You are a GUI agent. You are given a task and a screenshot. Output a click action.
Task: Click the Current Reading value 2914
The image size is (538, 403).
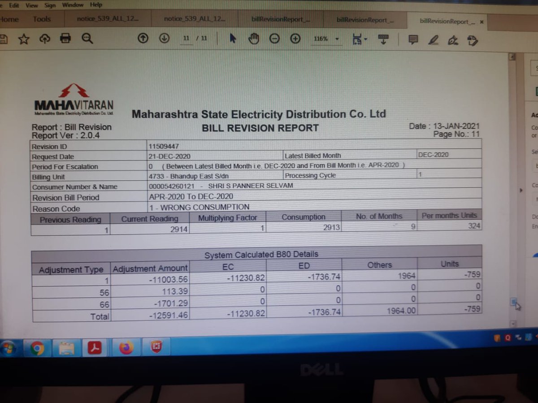tap(178, 229)
